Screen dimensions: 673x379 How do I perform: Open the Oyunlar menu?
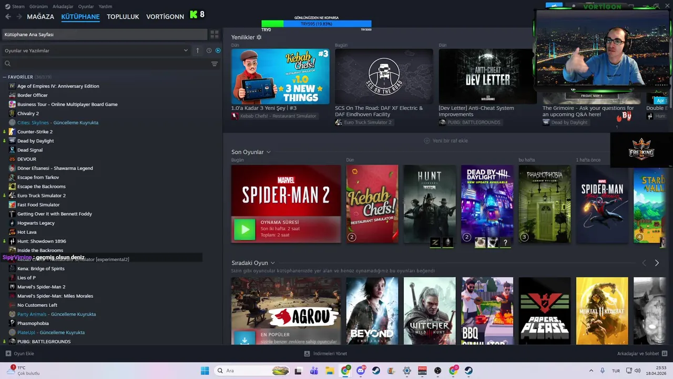[x=86, y=6]
